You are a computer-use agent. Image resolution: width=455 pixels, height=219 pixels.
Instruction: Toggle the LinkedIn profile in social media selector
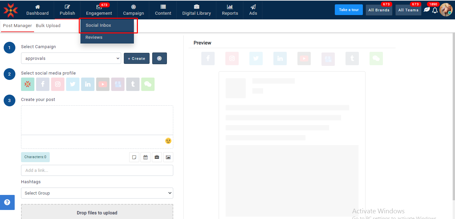pos(88,84)
